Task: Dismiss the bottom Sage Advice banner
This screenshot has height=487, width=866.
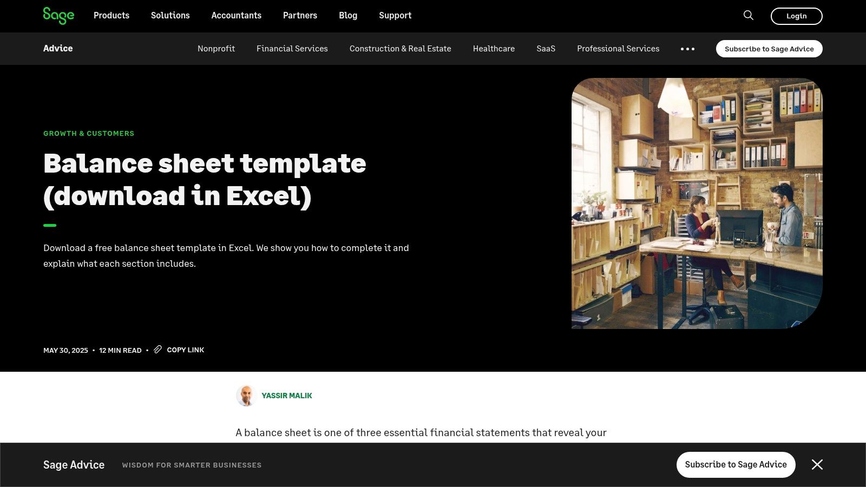Action: (x=817, y=464)
